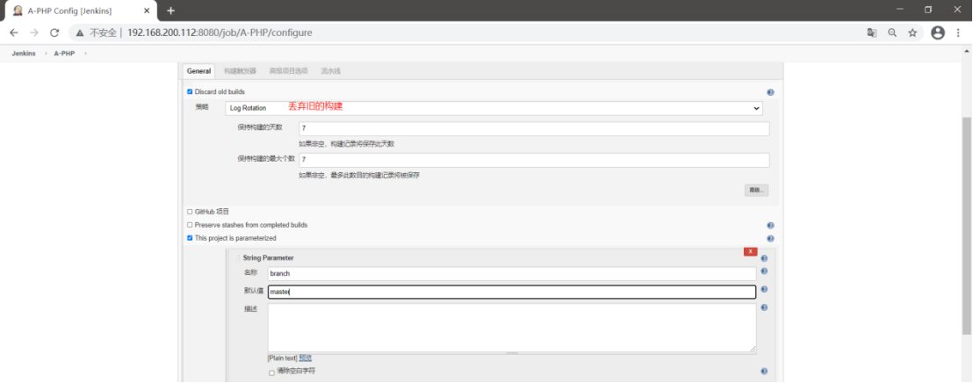Click the parameter name field containing branch
Image resolution: width=973 pixels, height=383 pixels.
(x=512, y=273)
